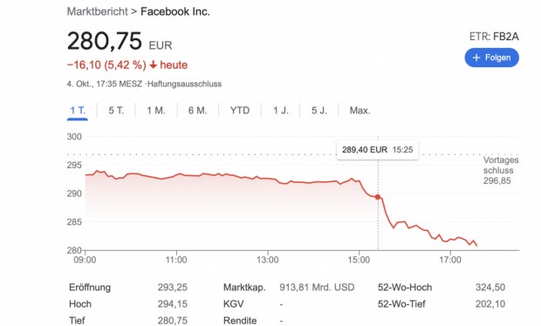
Task: Select the Max. time range
Action: pos(360,111)
